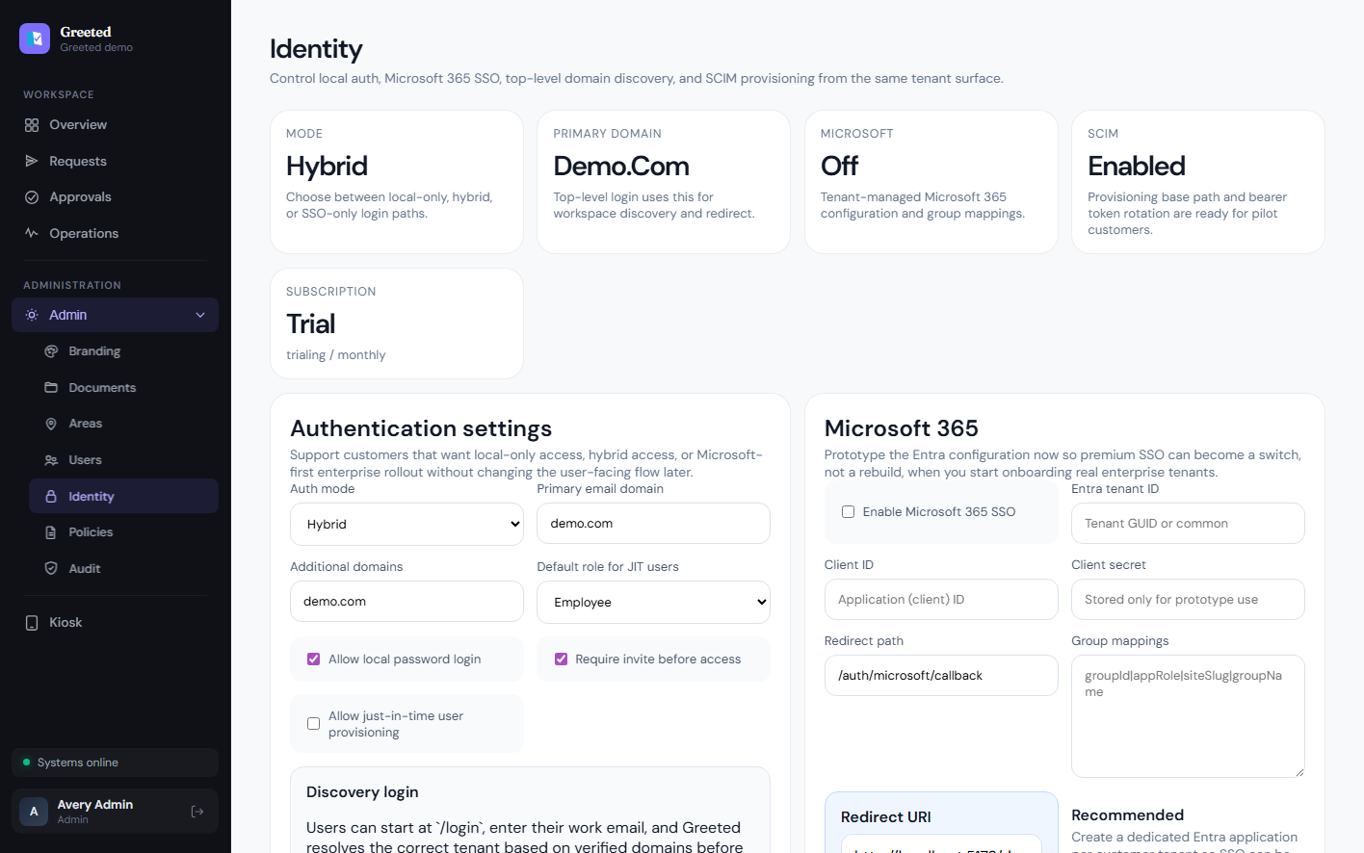The width and height of the screenshot is (1364, 853).
Task: Open Overview in the sidebar
Action: pos(115,125)
